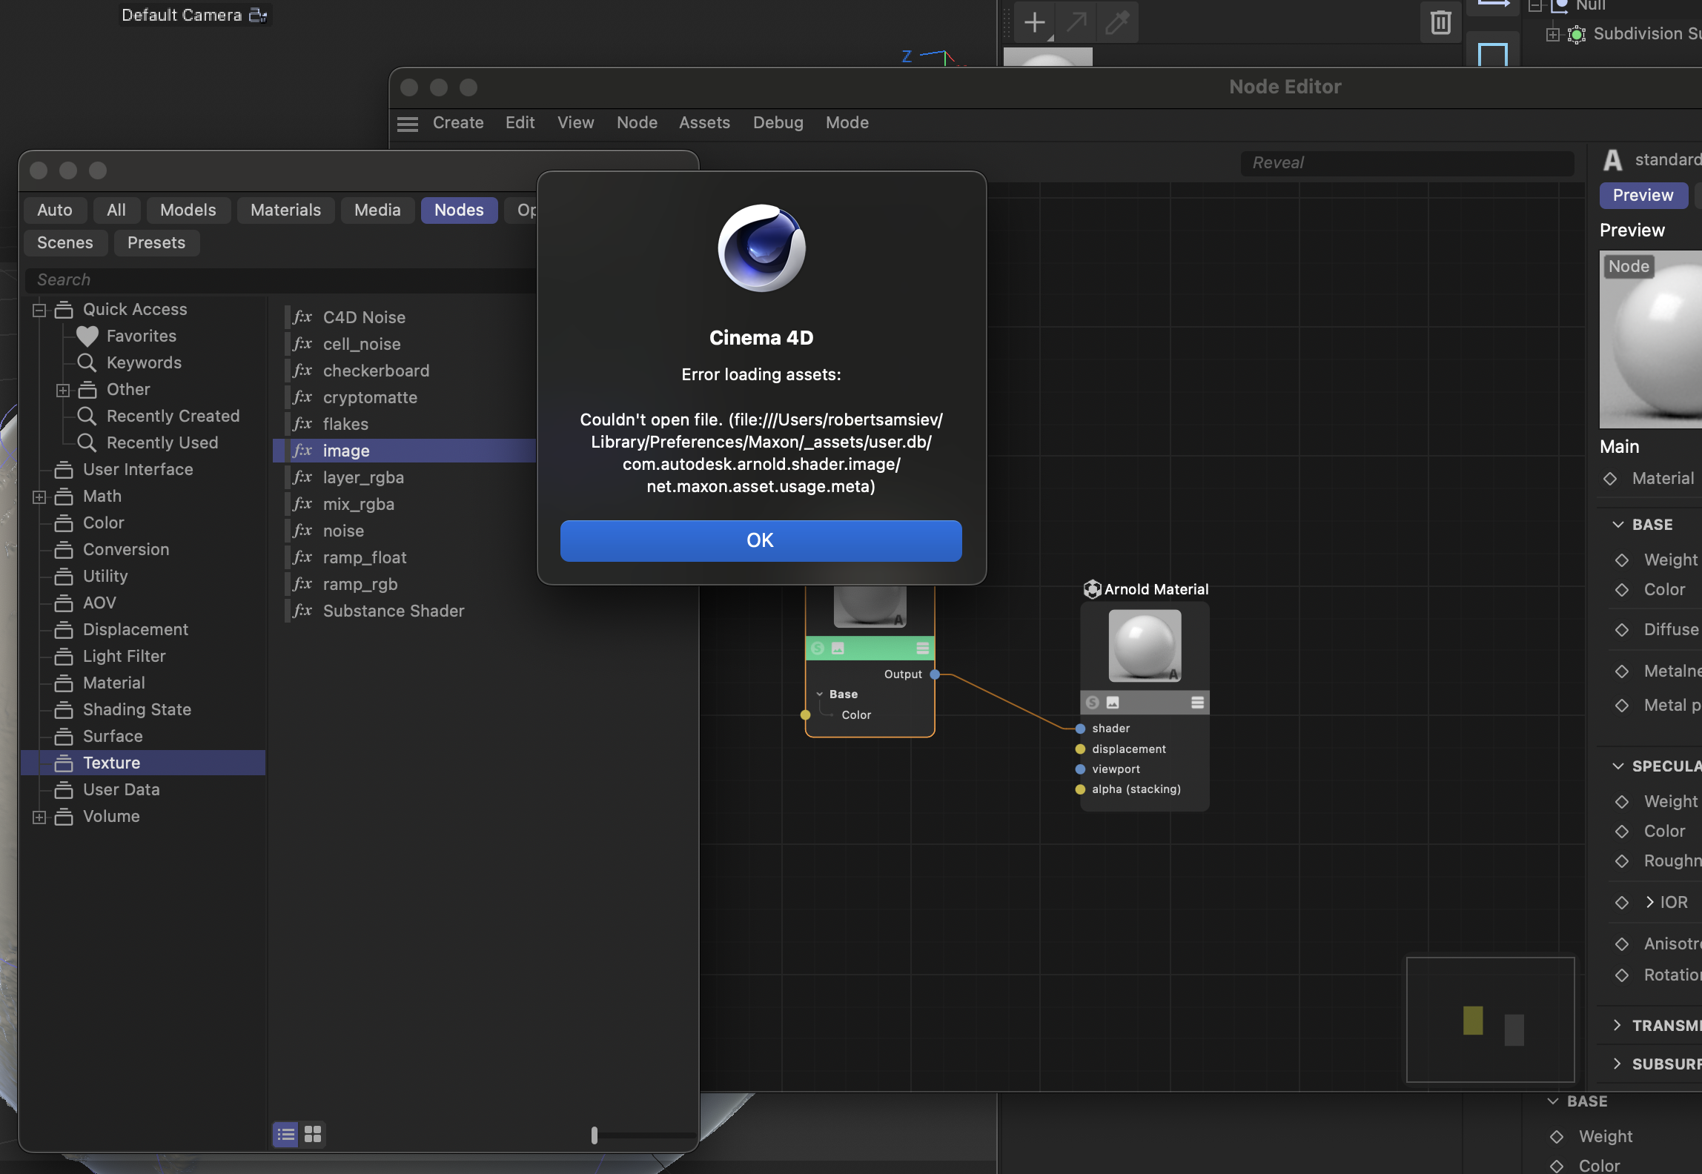The height and width of the screenshot is (1174, 1702).
Task: Toggle the Material keyframe diamond under Main
Action: (1610, 479)
